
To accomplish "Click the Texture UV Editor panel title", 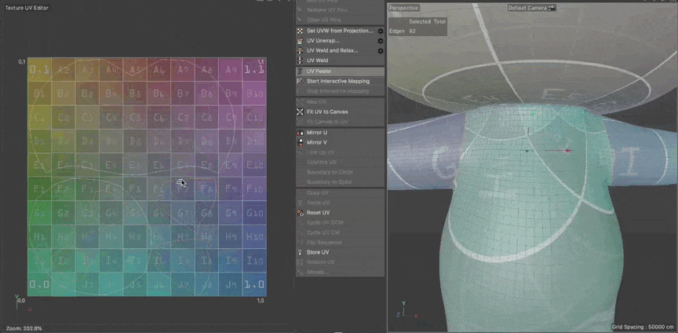I will pos(27,8).
